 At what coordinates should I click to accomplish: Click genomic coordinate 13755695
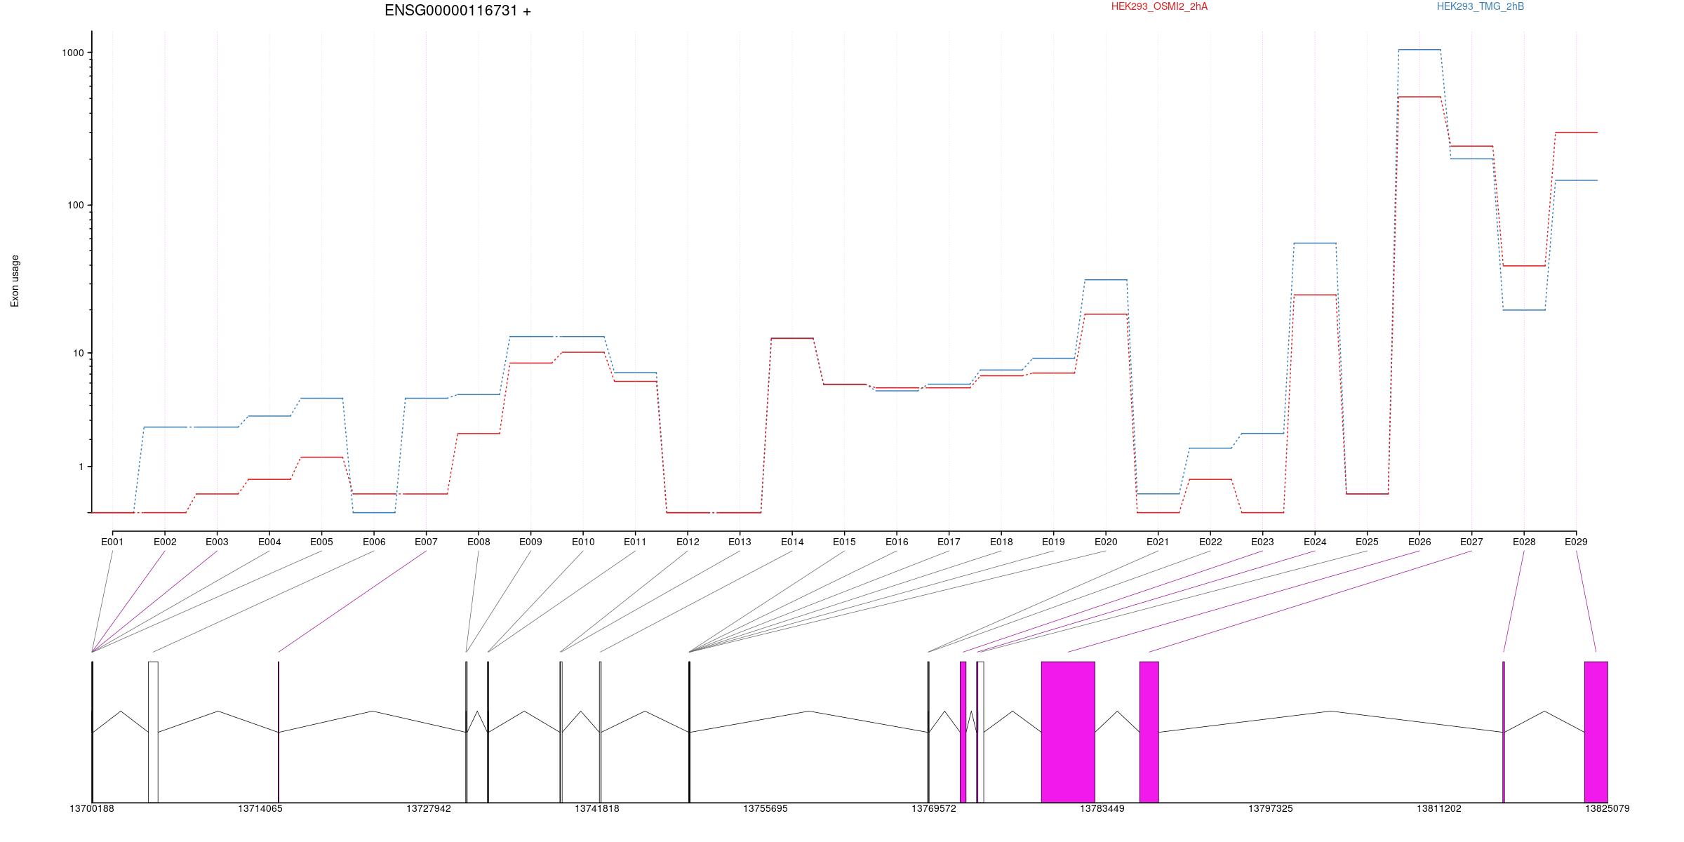point(766,809)
